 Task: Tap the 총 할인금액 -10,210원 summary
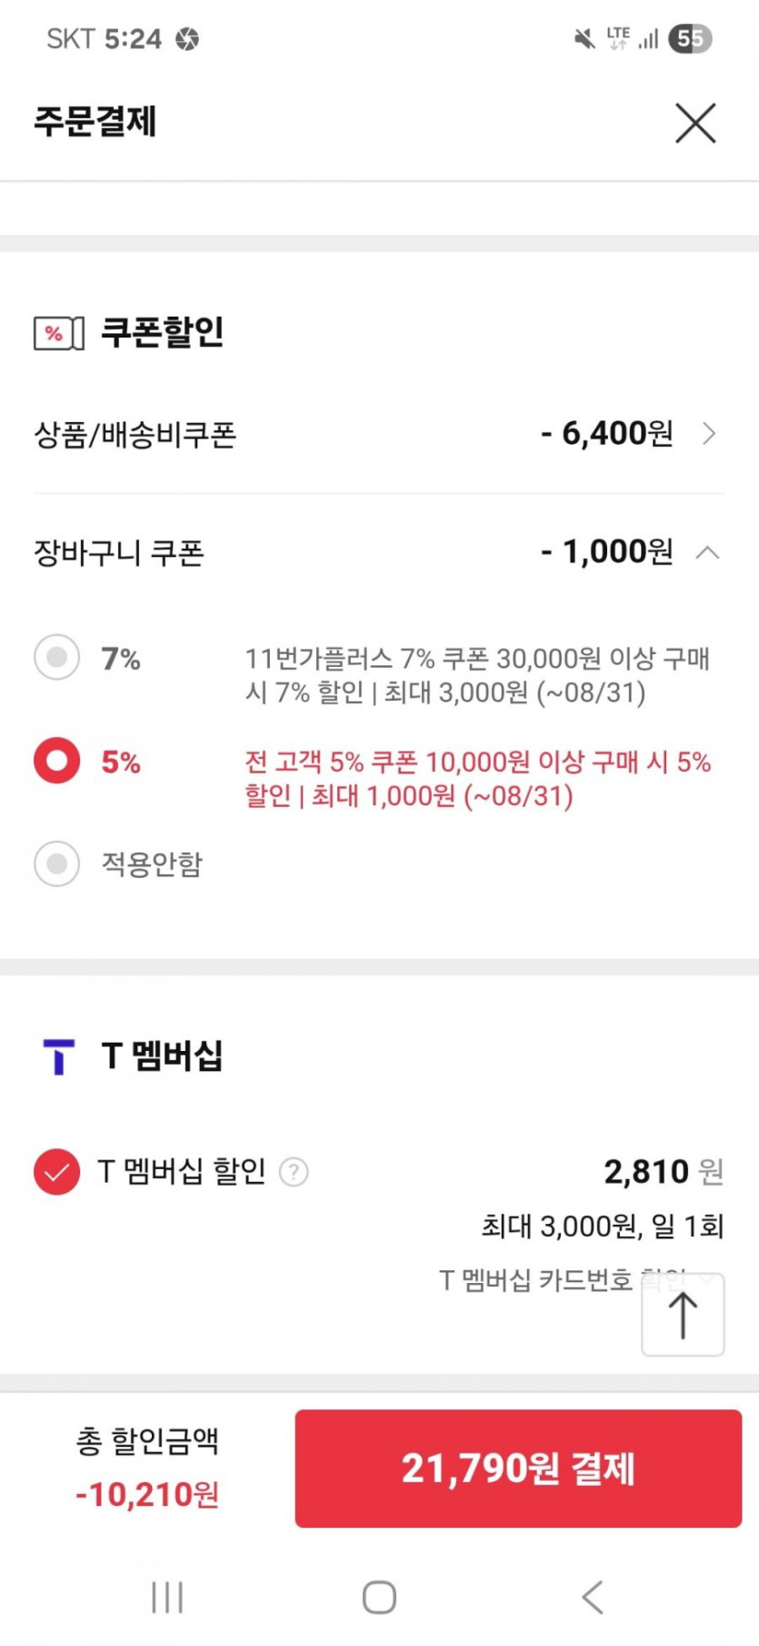pyautogui.click(x=147, y=1468)
